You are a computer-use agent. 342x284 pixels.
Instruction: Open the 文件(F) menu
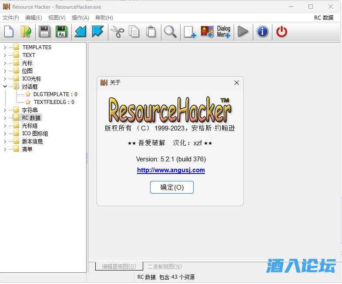[x=11, y=18]
